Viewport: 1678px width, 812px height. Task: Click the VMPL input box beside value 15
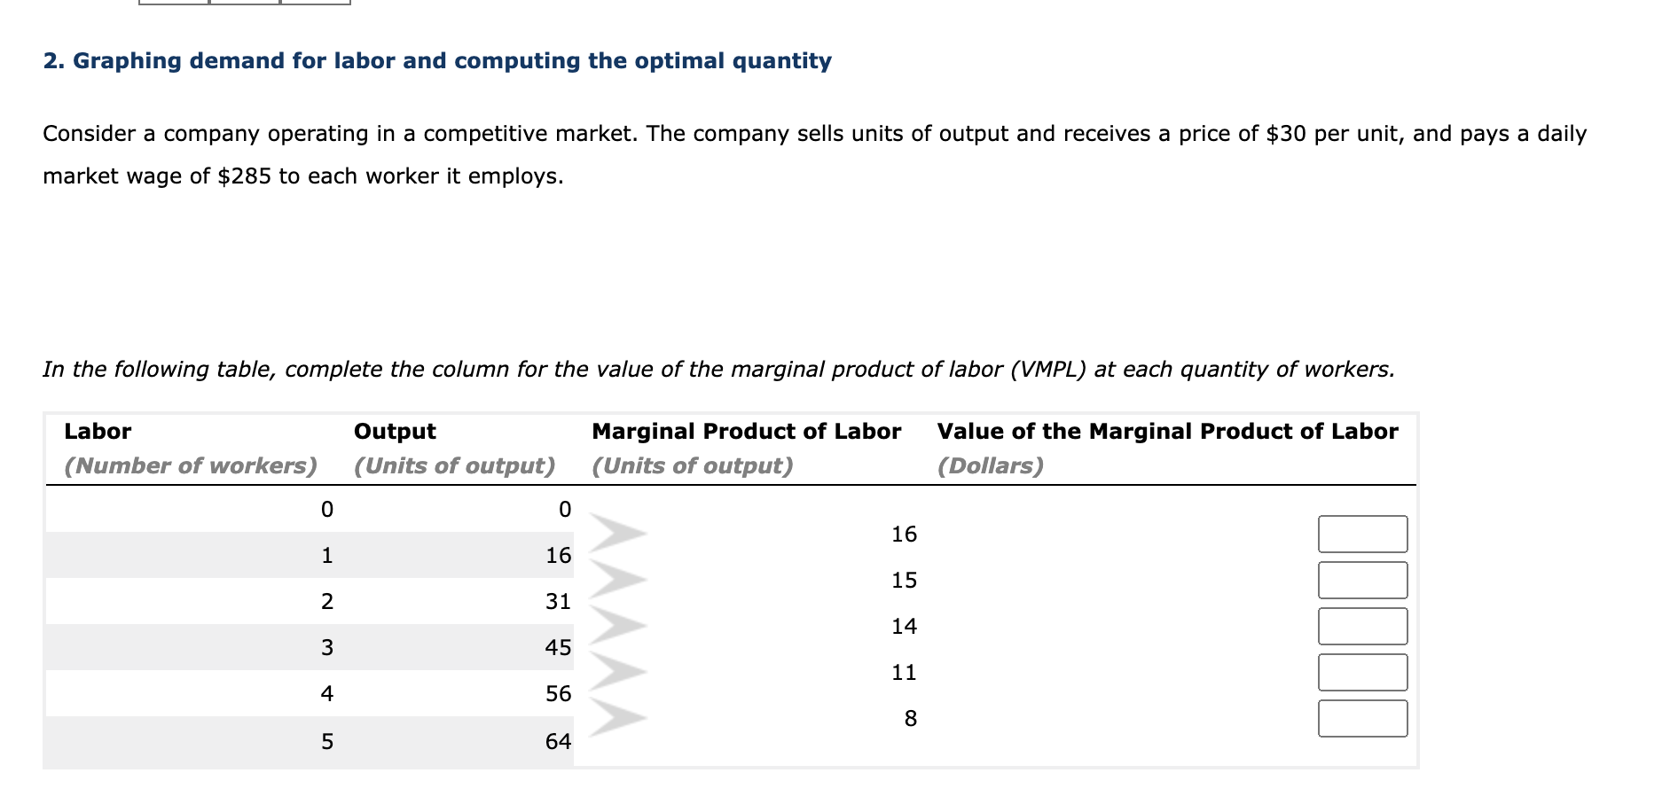tap(1363, 580)
